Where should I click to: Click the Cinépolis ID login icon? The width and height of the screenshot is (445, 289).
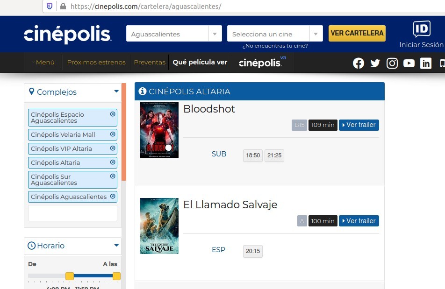click(422, 29)
